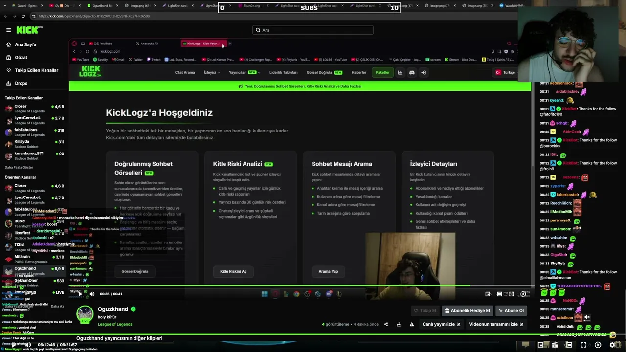Image resolution: width=626 pixels, height=352 pixels.
Task: Open fabFabulous channel in followed list
Action: coord(34,132)
